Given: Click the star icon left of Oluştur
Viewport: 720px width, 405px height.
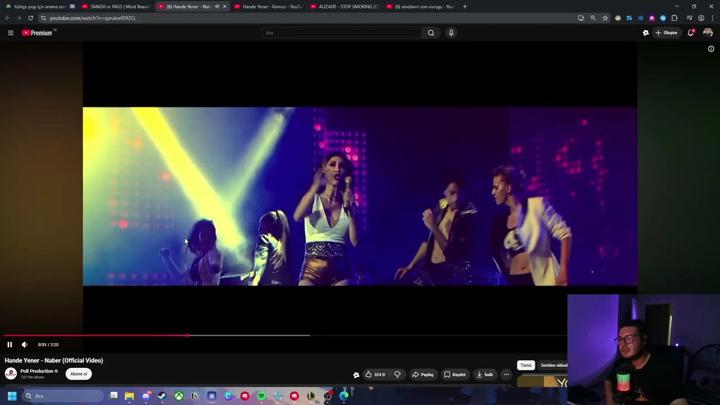Looking at the screenshot, I should [x=646, y=33].
